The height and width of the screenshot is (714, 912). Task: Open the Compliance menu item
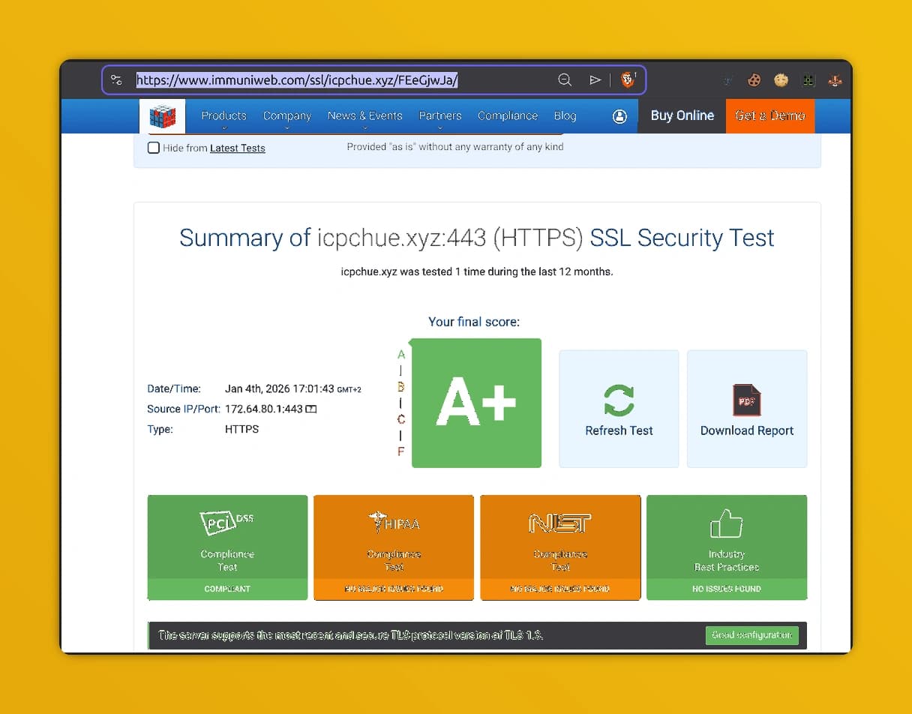click(508, 116)
